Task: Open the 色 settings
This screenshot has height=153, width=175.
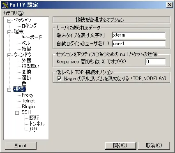Action: [24, 83]
